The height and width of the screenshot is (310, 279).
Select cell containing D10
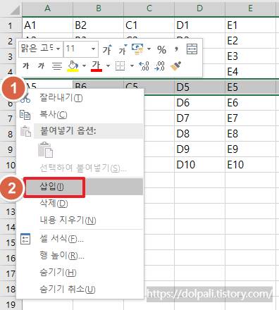(x=199, y=165)
